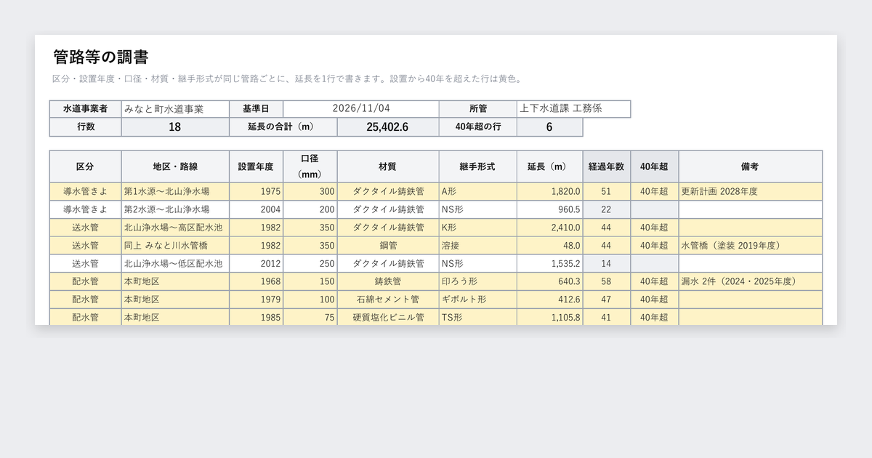Image resolution: width=872 pixels, height=458 pixels.
Task: Select the cell 北山浄水場〜低区配水池
Action: pos(175,263)
